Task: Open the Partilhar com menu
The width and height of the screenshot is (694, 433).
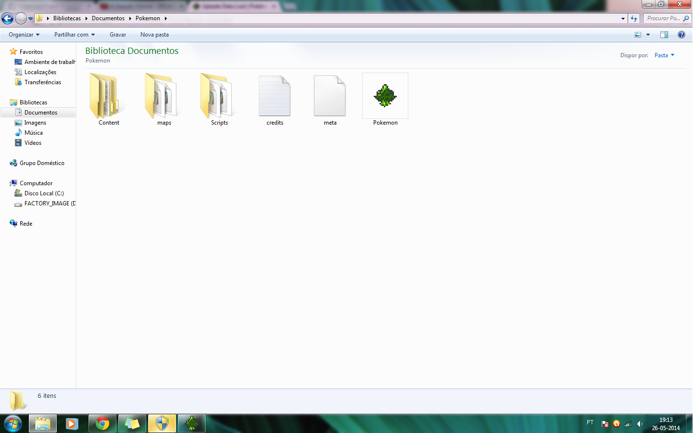Action: click(x=75, y=35)
